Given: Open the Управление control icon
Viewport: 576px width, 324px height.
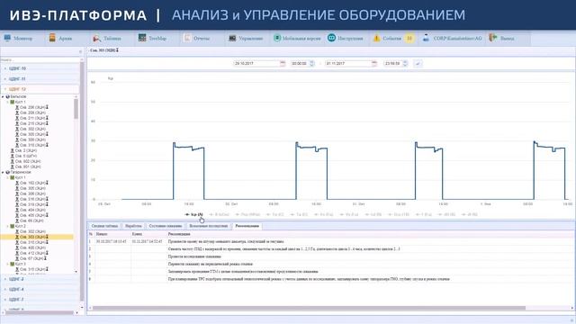Looking at the screenshot, I should point(232,38).
